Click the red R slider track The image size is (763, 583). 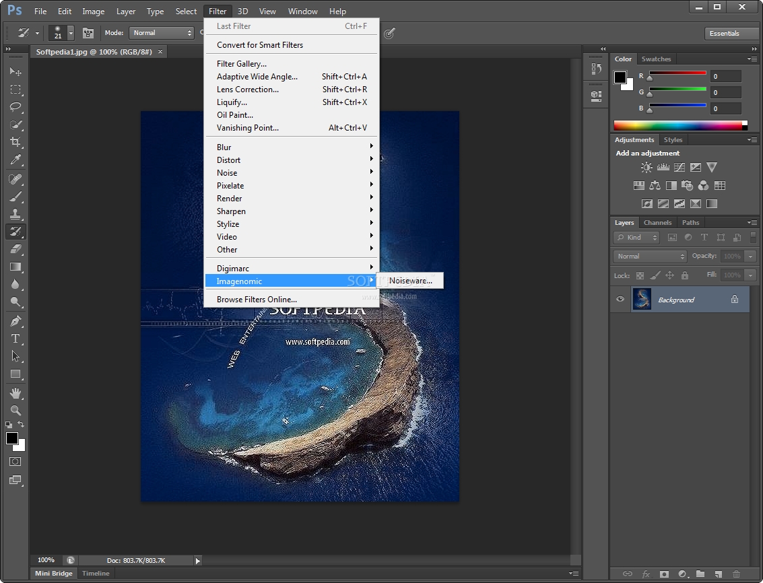(677, 73)
